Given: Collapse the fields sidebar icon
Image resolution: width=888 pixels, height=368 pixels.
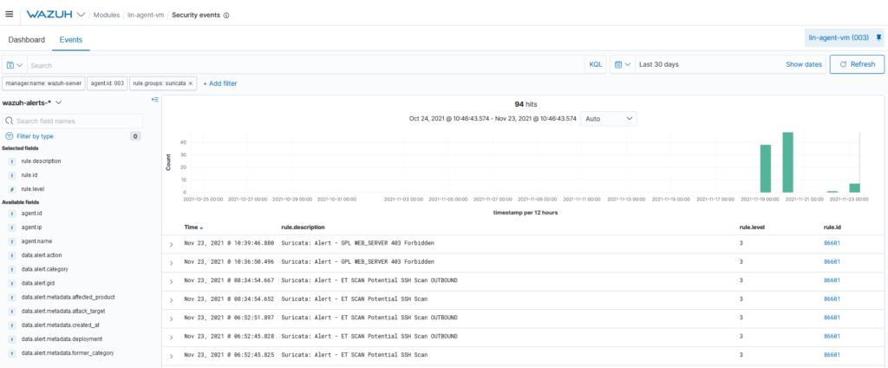Looking at the screenshot, I should tap(154, 100).
